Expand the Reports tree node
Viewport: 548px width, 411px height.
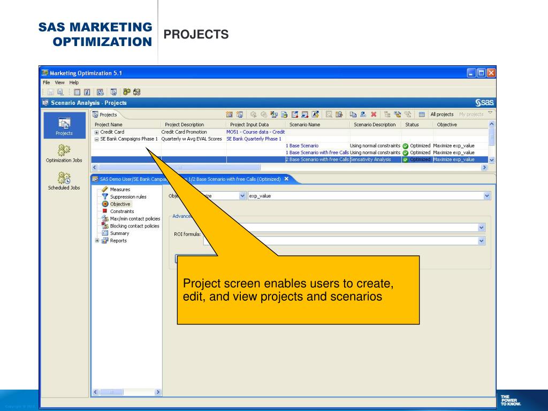tap(97, 240)
